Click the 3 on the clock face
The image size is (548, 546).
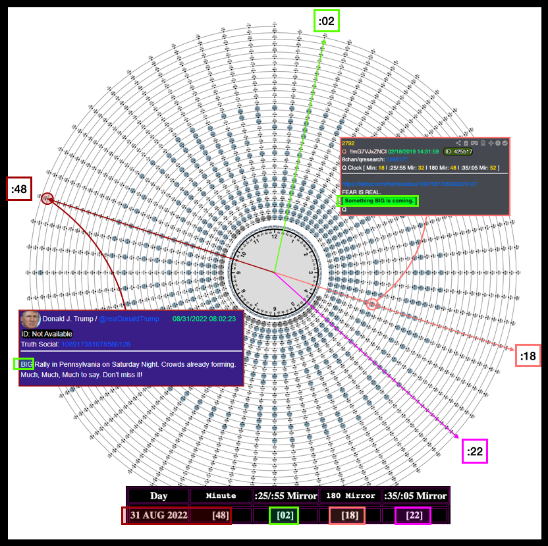pos(310,272)
